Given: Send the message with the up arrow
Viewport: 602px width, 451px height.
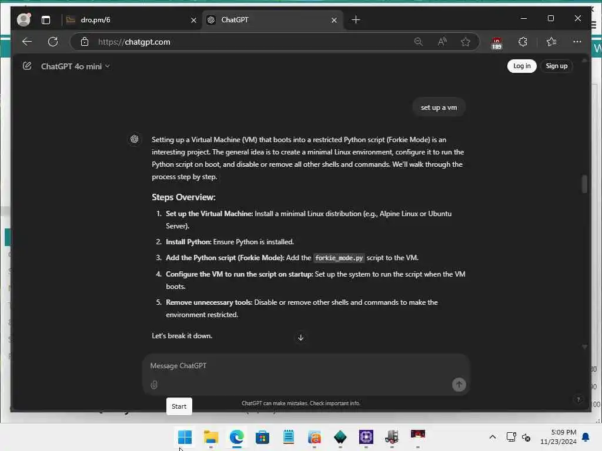Looking at the screenshot, I should 459,385.
